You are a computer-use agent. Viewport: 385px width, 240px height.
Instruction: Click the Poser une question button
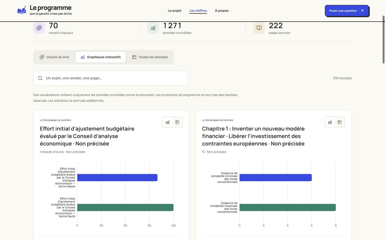pos(347,11)
